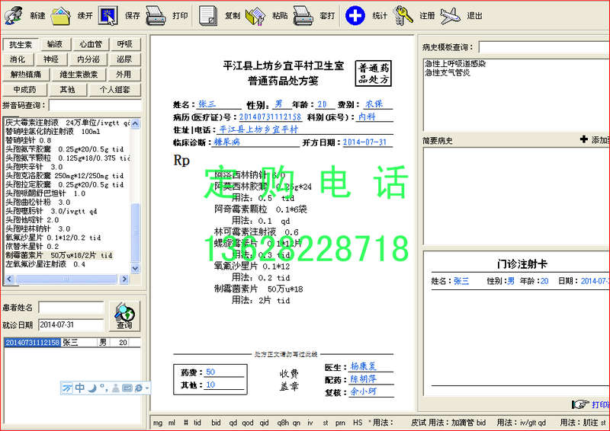Click the 中成药 category button

click(25, 90)
